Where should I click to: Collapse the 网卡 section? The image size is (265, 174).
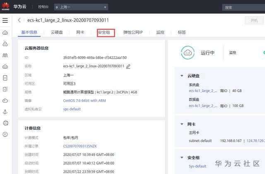tap(182, 124)
